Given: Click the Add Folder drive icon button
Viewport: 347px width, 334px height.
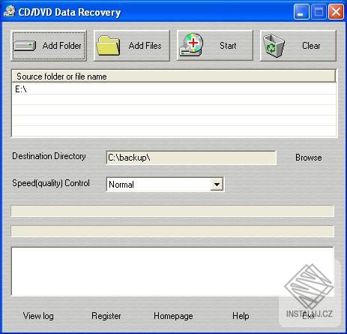Looking at the screenshot, I should coord(49,46).
